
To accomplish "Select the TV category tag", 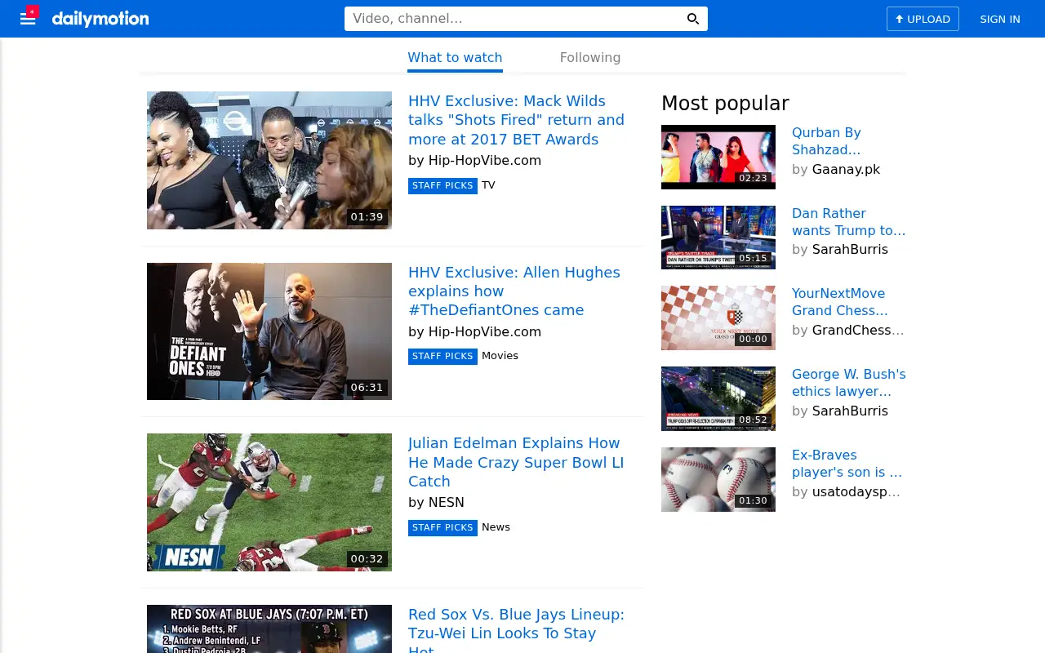I will click(x=488, y=185).
